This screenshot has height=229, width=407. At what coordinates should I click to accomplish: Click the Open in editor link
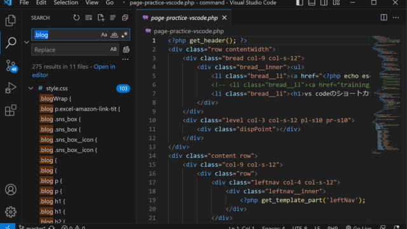coord(74,71)
